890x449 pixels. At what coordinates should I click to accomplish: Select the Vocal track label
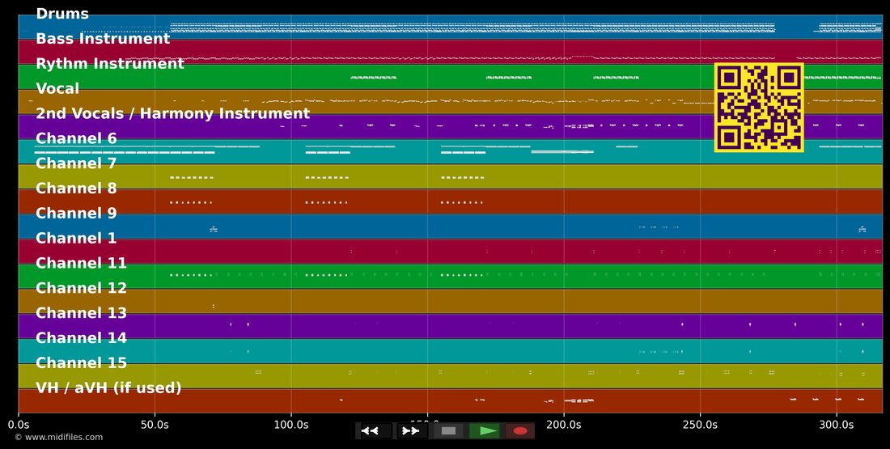[57, 88]
